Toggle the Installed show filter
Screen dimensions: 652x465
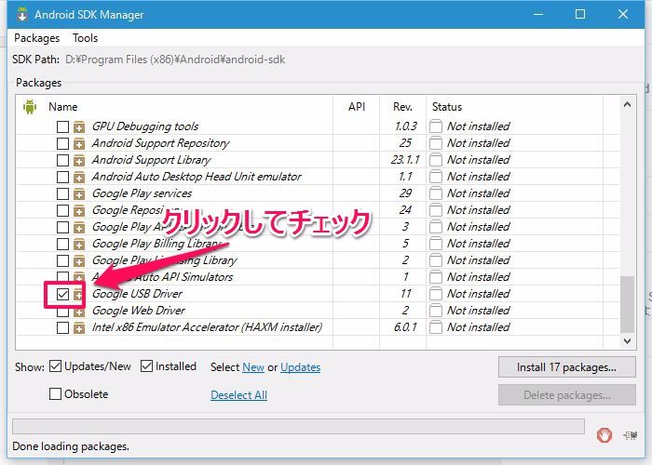[146, 366]
